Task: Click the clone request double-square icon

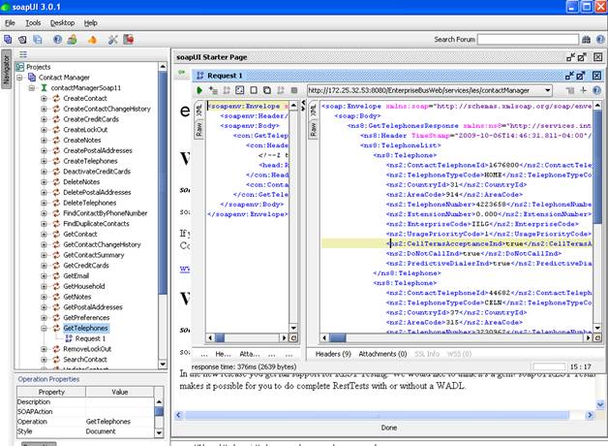Action: click(x=267, y=90)
